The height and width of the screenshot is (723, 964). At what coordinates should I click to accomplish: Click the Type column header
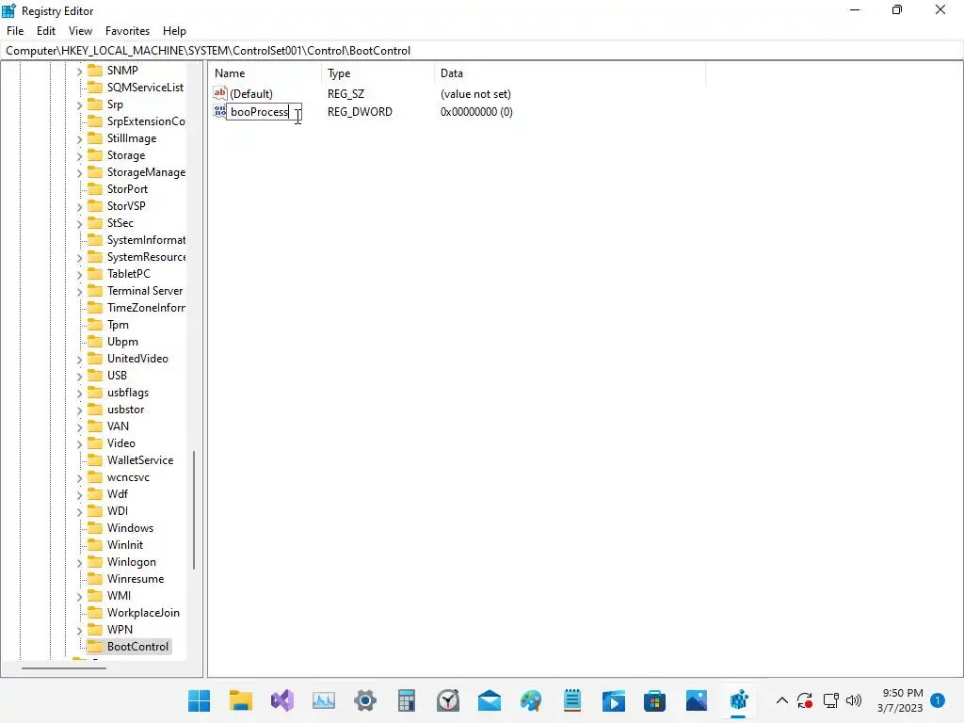(378, 73)
